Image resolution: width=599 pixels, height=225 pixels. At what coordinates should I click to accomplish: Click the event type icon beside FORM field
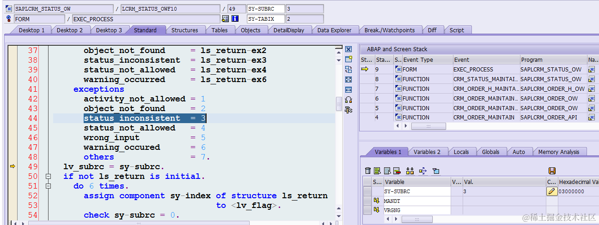pos(9,19)
